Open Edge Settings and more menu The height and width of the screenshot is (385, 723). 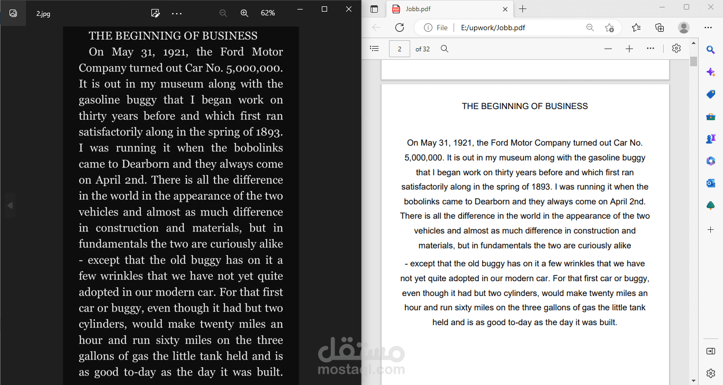708,28
